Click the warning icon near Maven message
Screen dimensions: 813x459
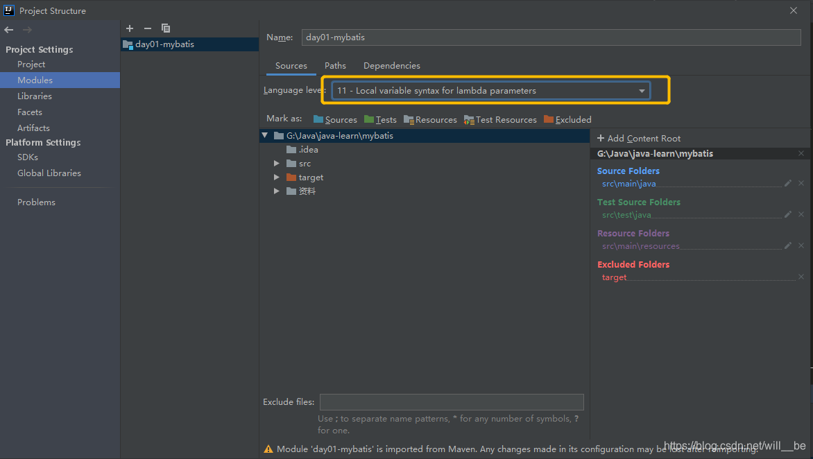click(x=268, y=449)
